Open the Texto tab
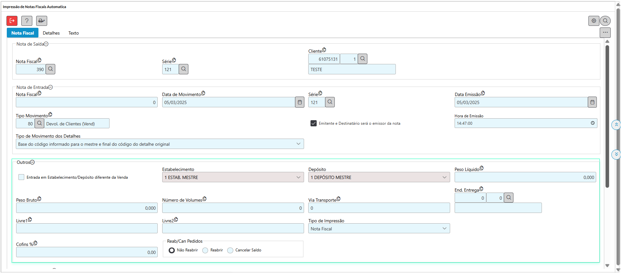This screenshot has height=274, width=621. tap(73, 33)
